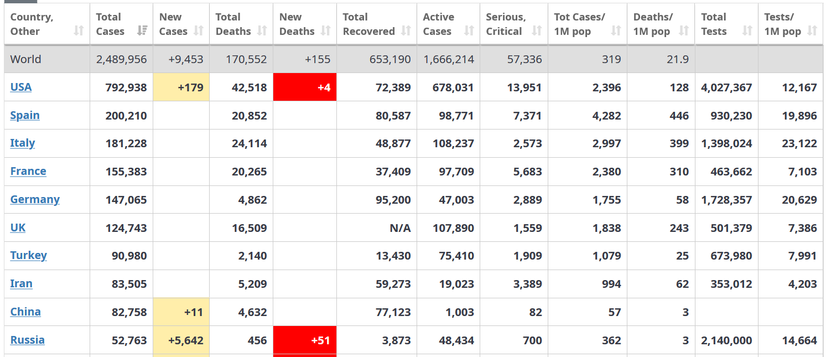Viewport: 826px width, 357px height.
Task: Click USA total tests 4,027,367
Action: pos(726,87)
